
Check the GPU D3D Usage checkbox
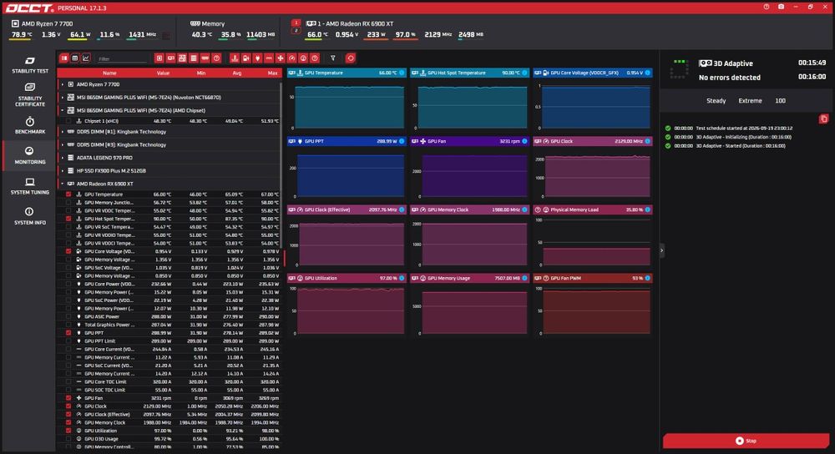tap(68, 439)
